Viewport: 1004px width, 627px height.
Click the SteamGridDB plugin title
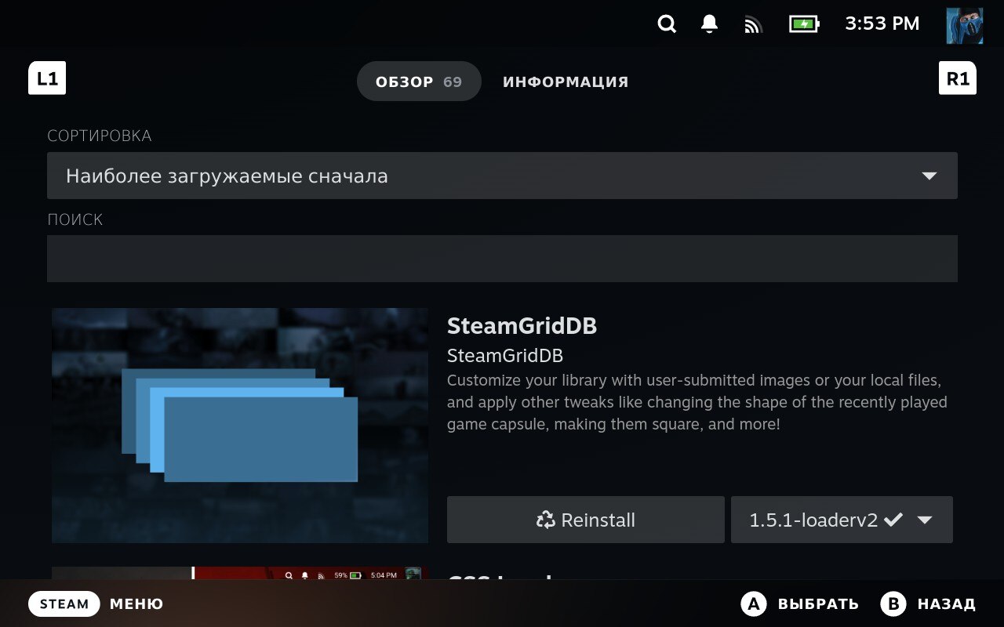coord(522,326)
